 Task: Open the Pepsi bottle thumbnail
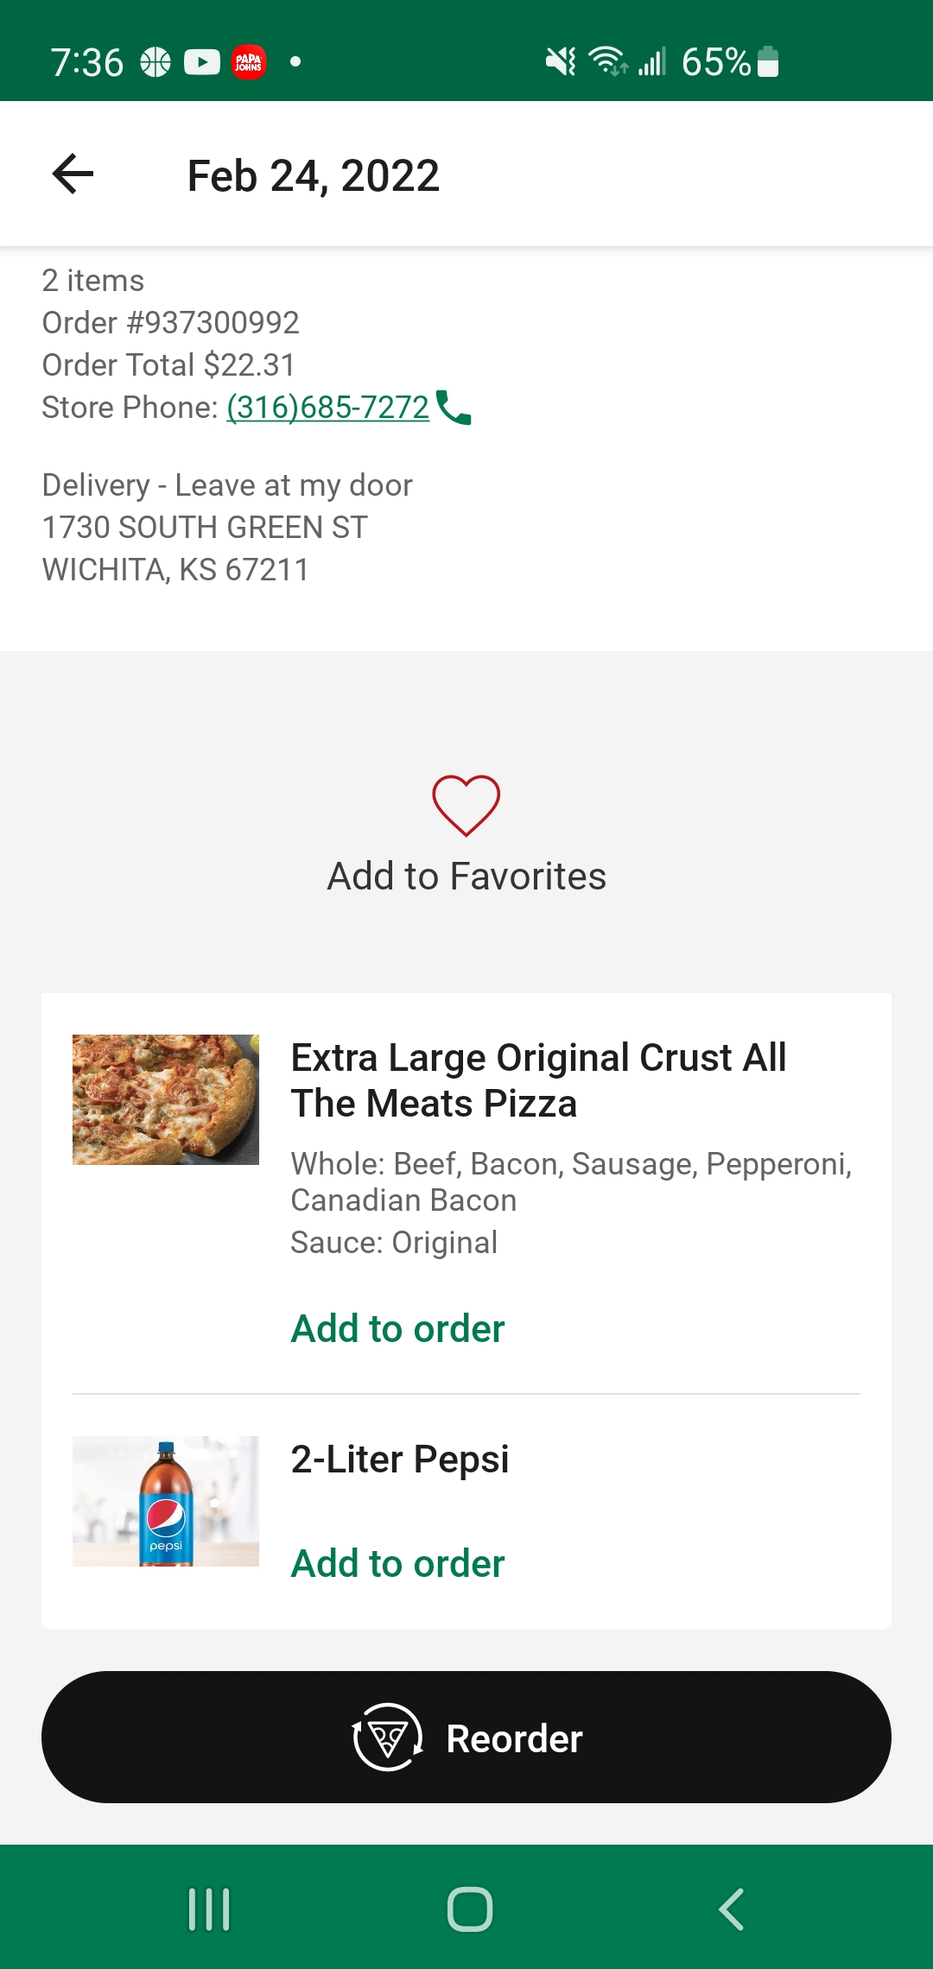click(166, 1501)
